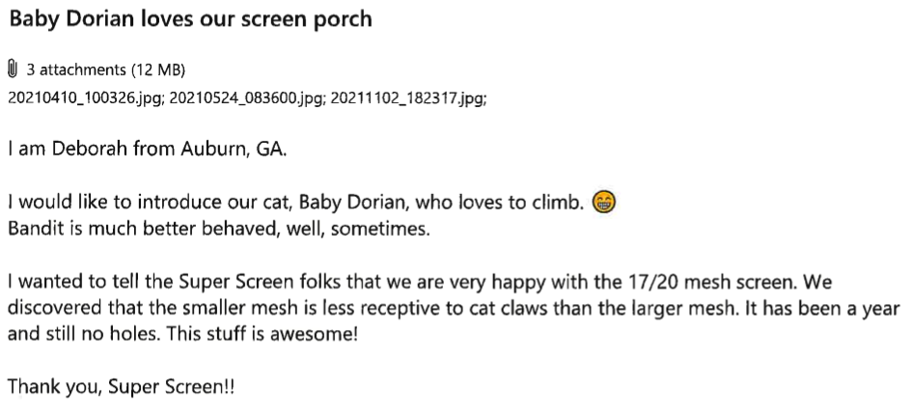This screenshot has width=912, height=415.
Task: Click the subject 'Baby Dorian loves our screen porch'
Action: [x=190, y=19]
